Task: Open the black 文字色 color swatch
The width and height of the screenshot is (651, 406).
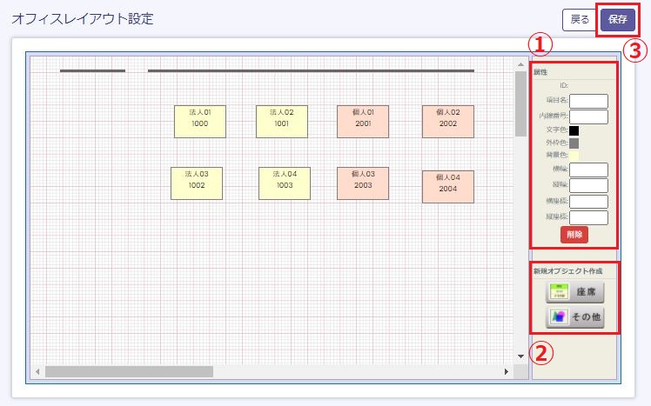Action: coord(574,130)
